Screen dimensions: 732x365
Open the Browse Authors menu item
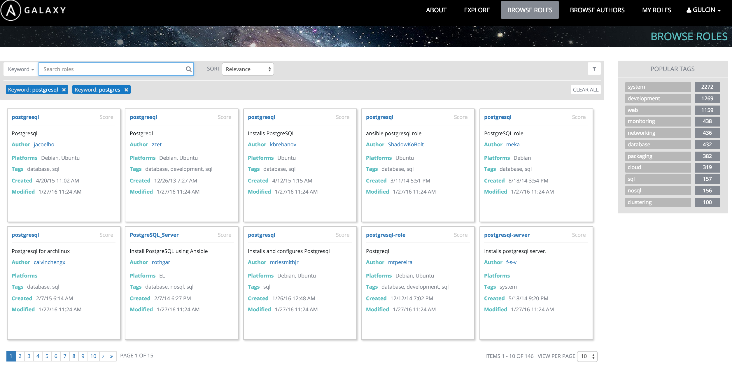coord(597,10)
